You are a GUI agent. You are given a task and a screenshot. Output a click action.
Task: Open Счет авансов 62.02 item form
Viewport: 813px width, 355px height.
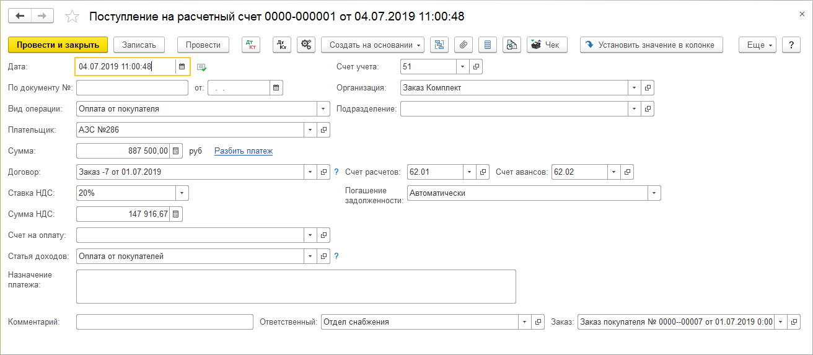(x=627, y=172)
